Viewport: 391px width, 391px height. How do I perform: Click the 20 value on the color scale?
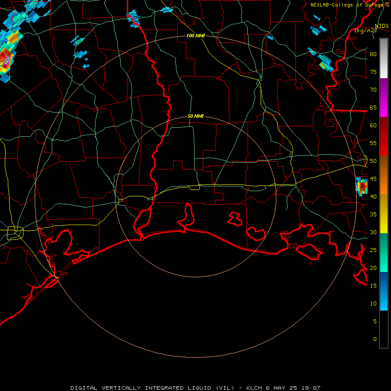373,268
